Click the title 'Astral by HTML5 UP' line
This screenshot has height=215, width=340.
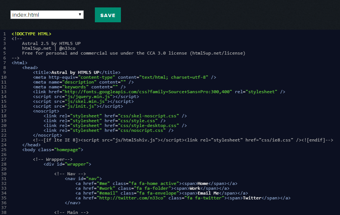coord(77,72)
